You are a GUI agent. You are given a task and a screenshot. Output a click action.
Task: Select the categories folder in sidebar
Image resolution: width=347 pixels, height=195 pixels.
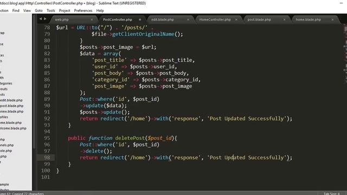tap(6, 83)
